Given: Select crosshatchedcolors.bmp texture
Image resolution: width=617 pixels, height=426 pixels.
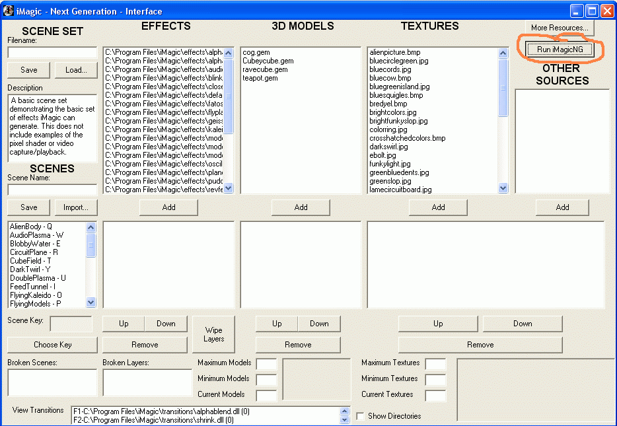Looking at the screenshot, I should pyautogui.click(x=408, y=139).
